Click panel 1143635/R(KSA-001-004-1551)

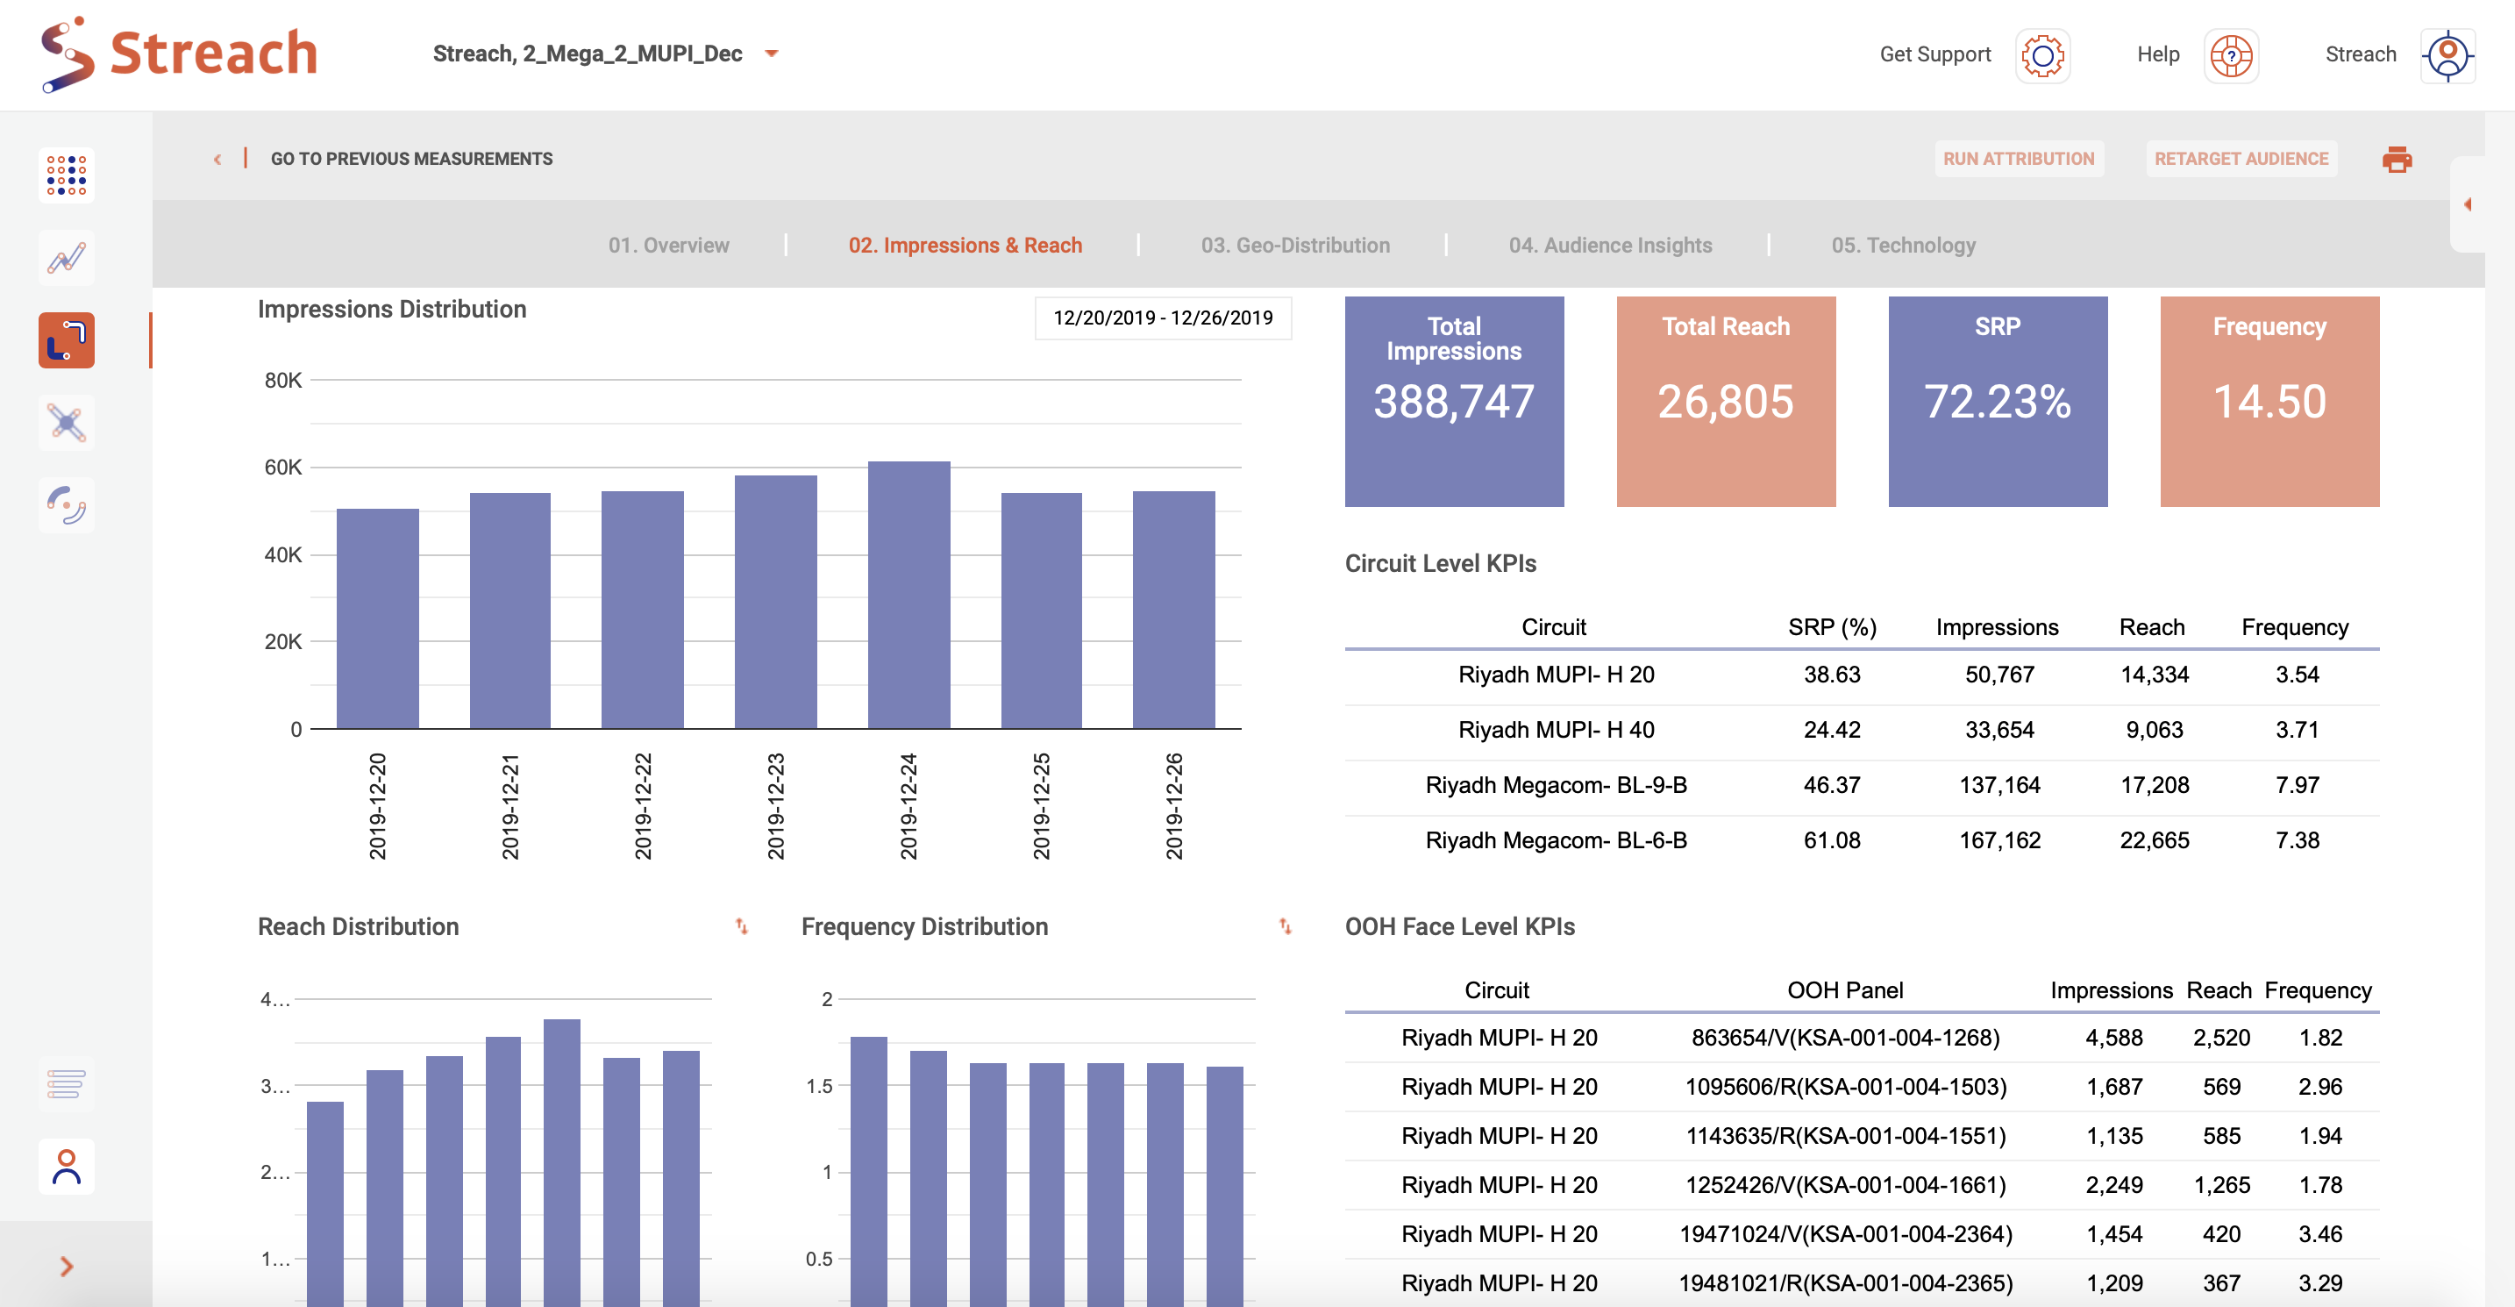(x=1844, y=1135)
